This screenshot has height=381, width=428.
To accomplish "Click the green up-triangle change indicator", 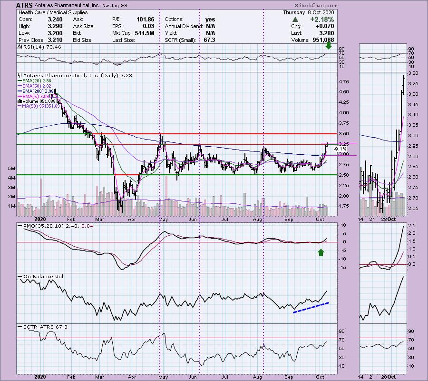I will (x=295, y=20).
